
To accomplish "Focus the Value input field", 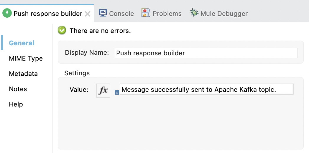I will [x=206, y=89].
